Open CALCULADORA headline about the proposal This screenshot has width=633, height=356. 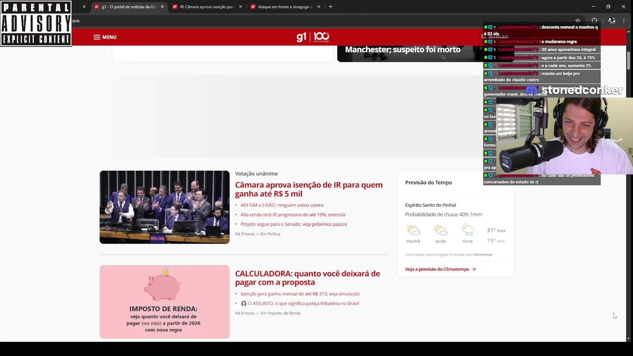[x=308, y=278]
